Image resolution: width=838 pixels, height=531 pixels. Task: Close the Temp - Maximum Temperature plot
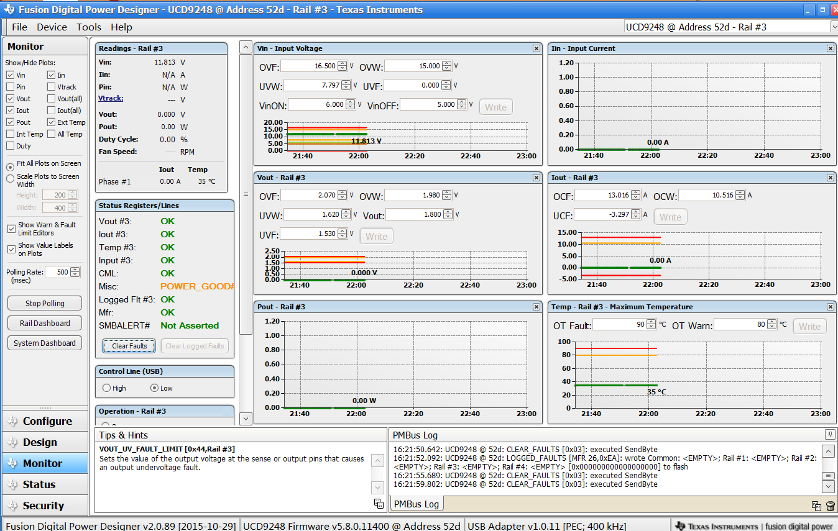coord(831,307)
